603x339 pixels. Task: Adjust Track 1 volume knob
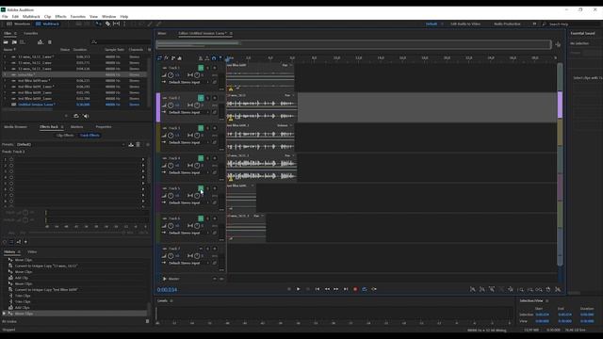(171, 75)
